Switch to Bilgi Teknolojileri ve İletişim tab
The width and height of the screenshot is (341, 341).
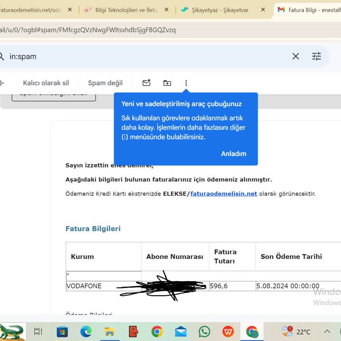(x=126, y=10)
